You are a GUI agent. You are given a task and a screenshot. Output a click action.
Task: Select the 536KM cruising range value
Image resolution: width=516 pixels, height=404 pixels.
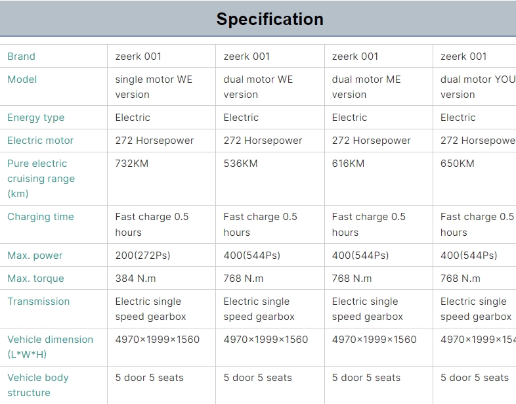241,164
